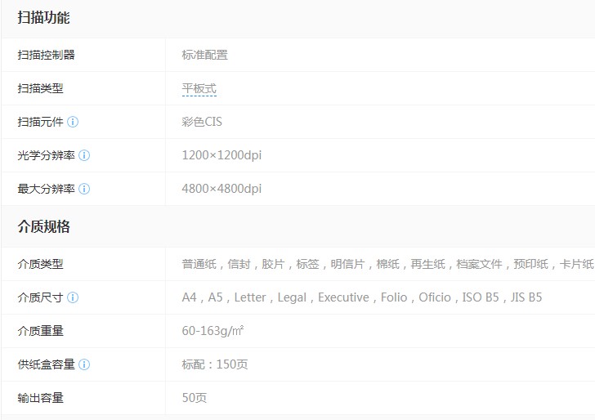Click the 60-163g/㎡ weight value
Screen dimensions: 595x420
[x=212, y=331]
